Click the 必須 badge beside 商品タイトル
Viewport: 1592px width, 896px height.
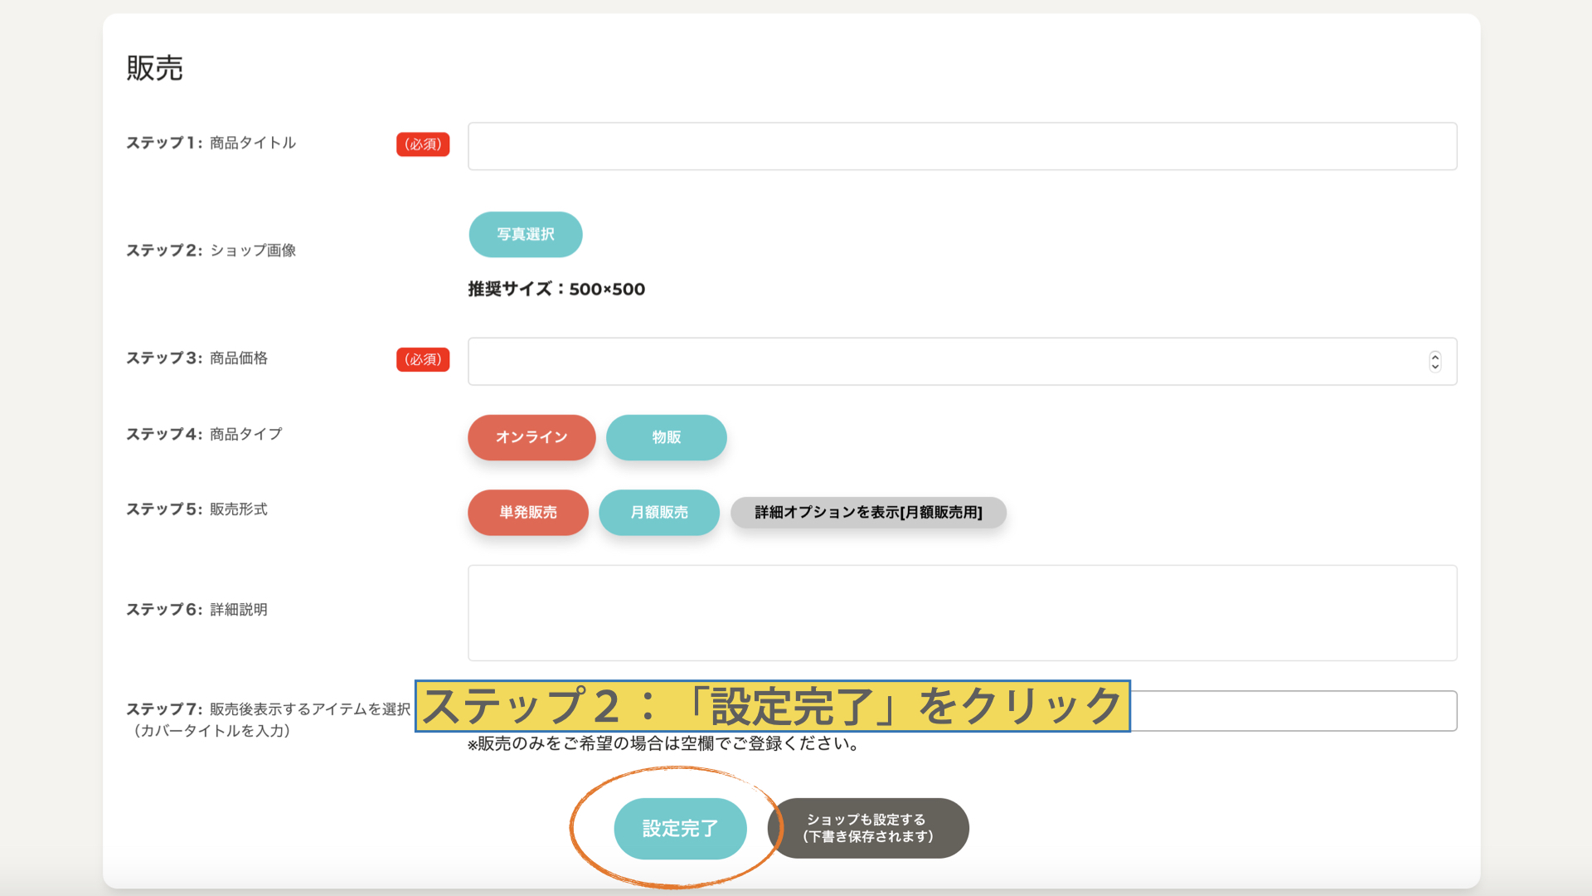tap(423, 144)
